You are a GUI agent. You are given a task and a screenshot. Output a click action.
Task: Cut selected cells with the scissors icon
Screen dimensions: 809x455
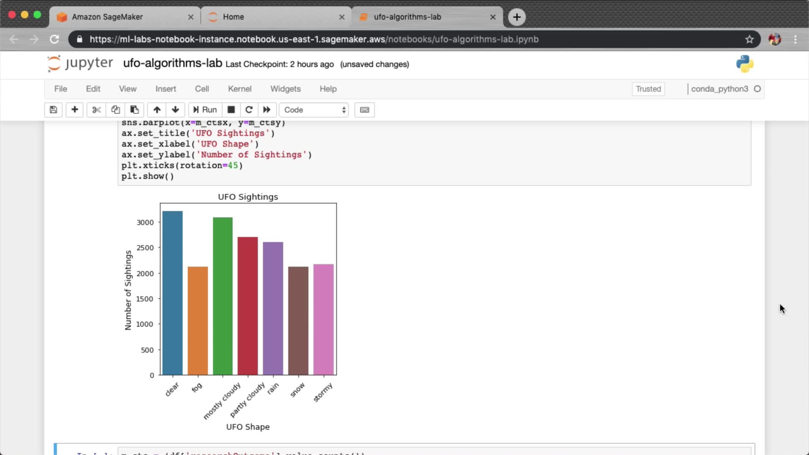[x=96, y=110]
